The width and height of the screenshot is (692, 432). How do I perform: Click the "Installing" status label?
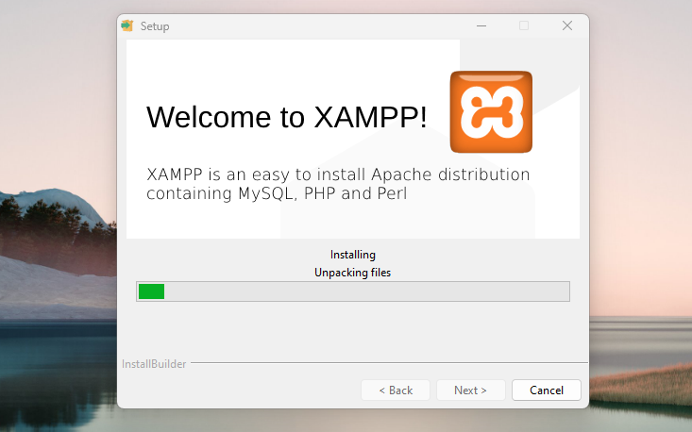coord(353,255)
